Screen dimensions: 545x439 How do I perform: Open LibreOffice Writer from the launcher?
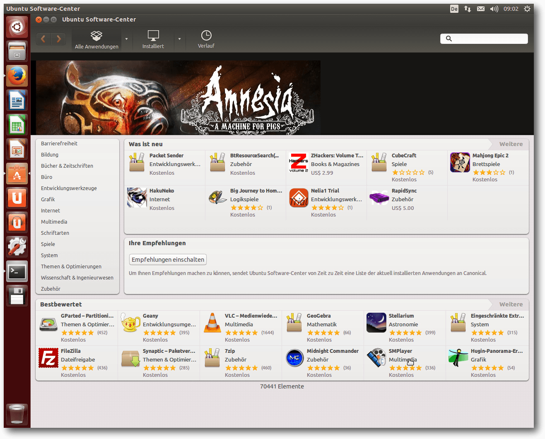[17, 100]
